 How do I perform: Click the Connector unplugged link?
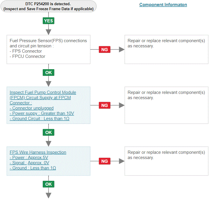click(x=32, y=108)
